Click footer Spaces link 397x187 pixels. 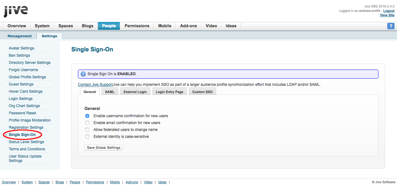coord(44,182)
